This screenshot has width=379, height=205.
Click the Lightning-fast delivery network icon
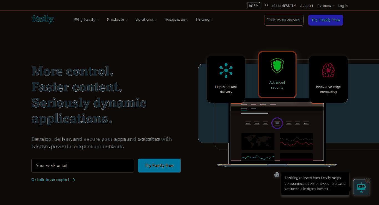[226, 70]
